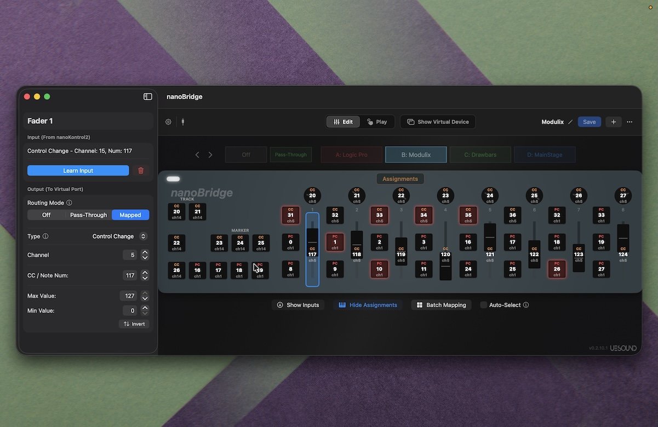
Task: Decrease Min Value stepper
Action: pyautogui.click(x=145, y=313)
